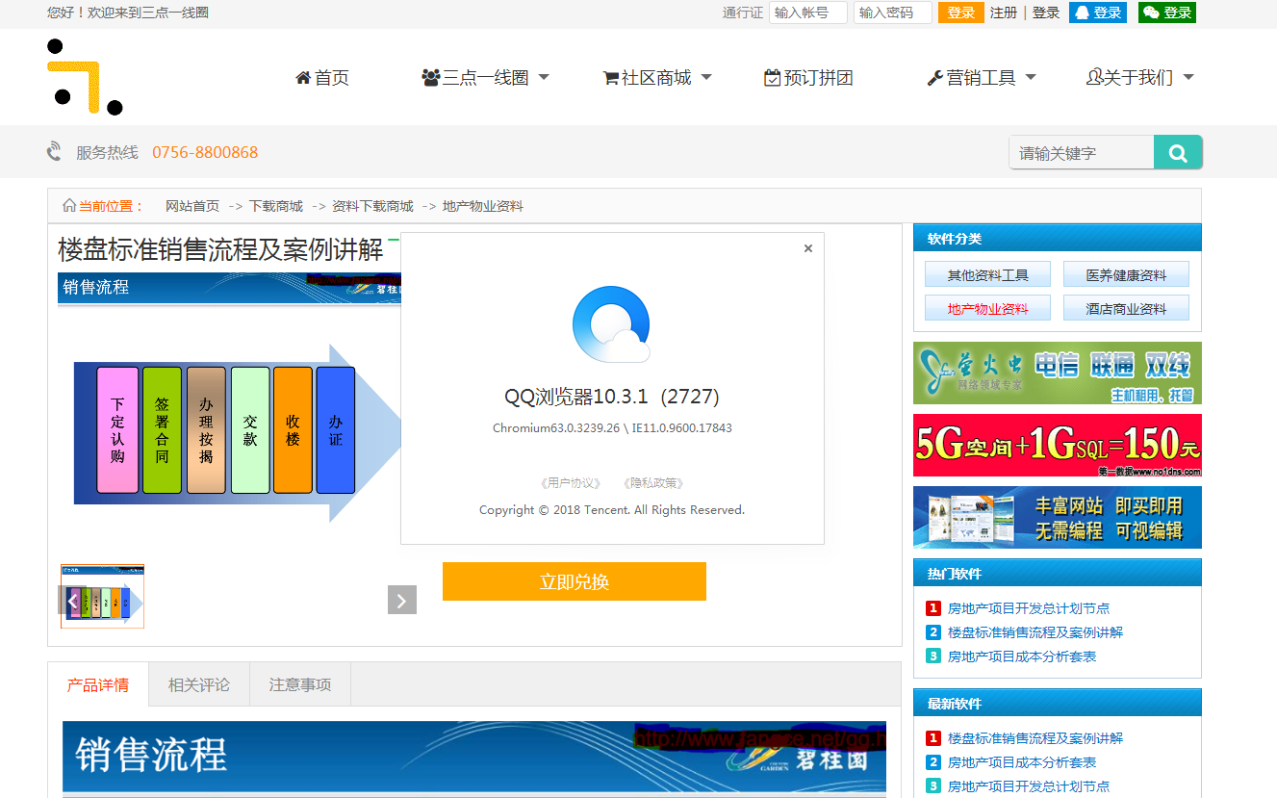Open the 关于我们 navigation menu
The image size is (1277, 798).
click(x=1138, y=78)
